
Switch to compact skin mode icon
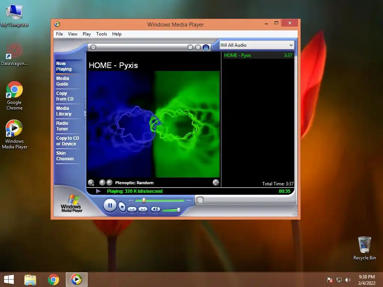(x=200, y=200)
